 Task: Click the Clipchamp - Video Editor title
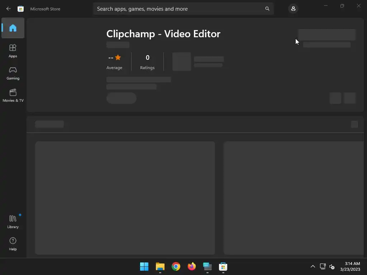pos(163,34)
